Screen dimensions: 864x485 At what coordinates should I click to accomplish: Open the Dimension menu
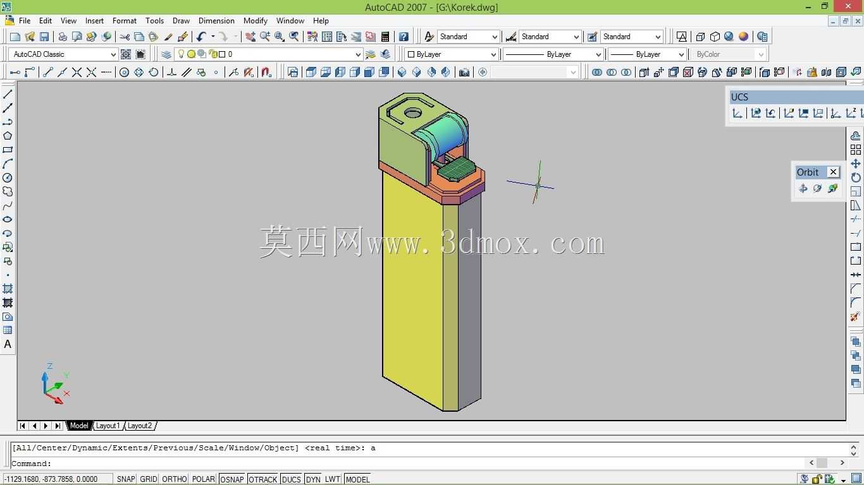point(216,20)
